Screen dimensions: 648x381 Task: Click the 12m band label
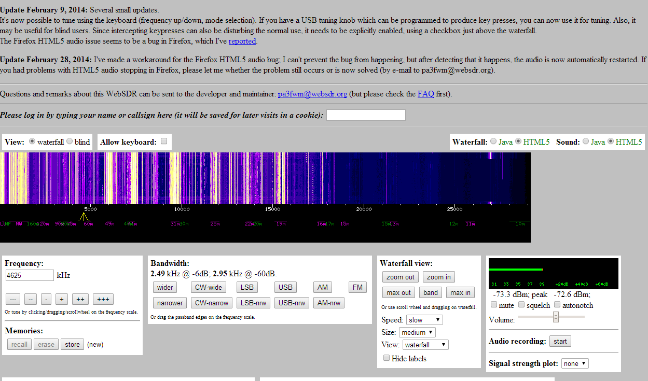(454, 223)
